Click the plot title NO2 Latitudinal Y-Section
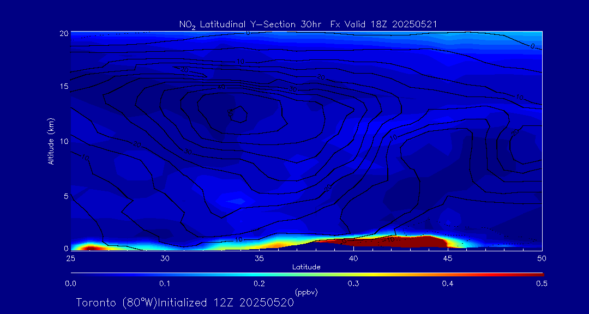589x314 pixels. [307, 24]
